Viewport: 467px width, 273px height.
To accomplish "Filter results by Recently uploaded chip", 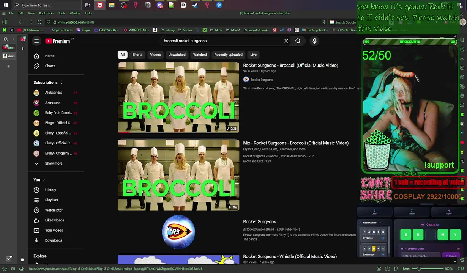I will tap(229, 55).
